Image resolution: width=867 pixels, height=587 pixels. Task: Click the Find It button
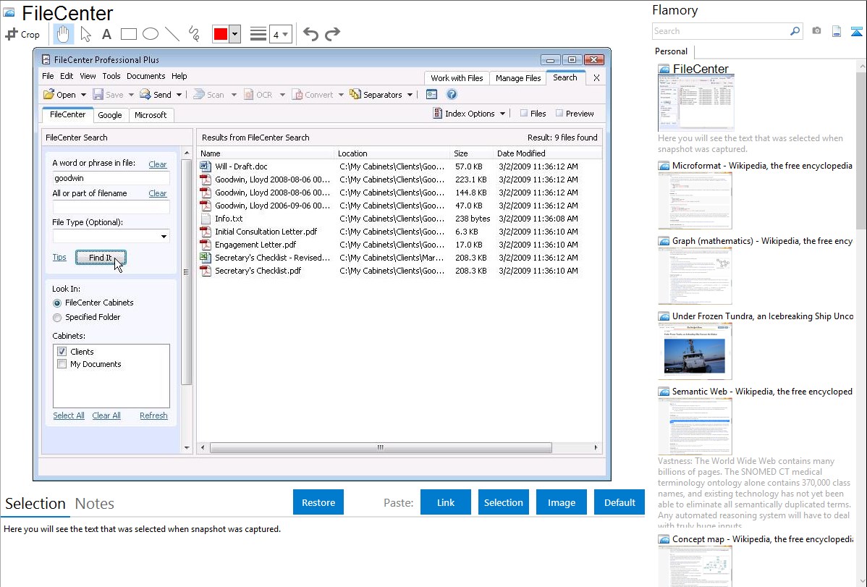(101, 257)
